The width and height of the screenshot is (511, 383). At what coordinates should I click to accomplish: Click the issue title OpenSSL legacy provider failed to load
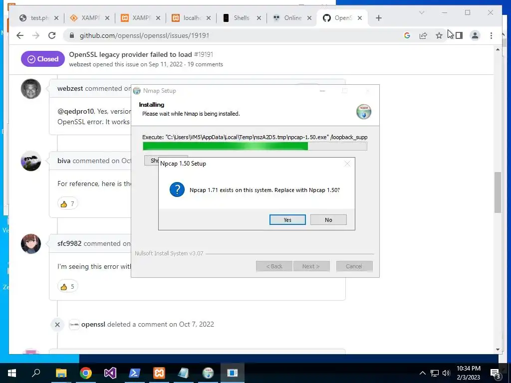tap(130, 54)
